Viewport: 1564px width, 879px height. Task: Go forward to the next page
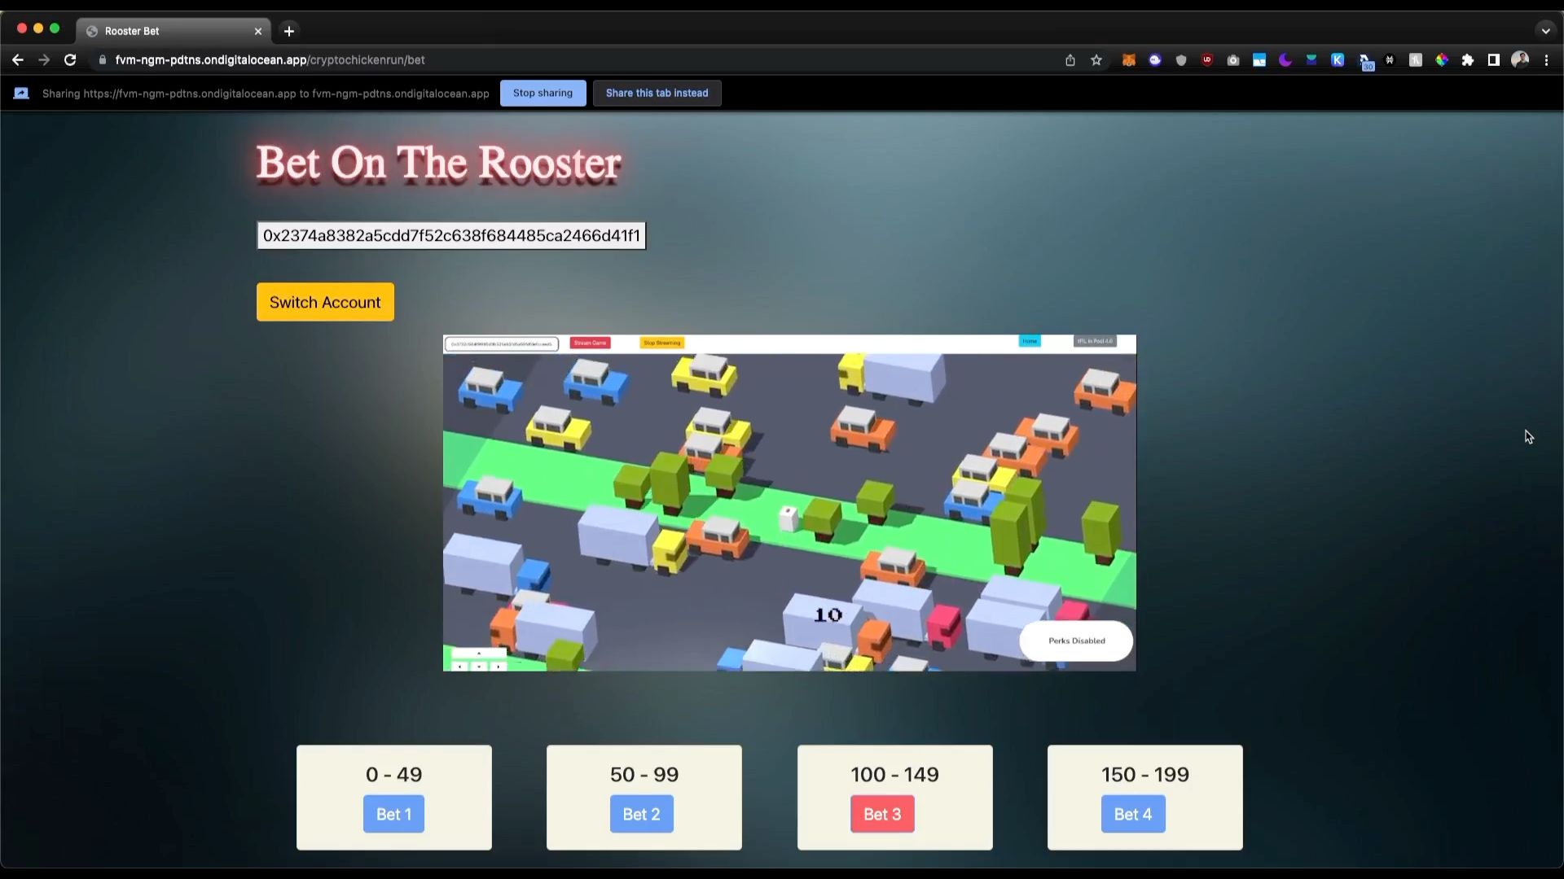(x=44, y=60)
